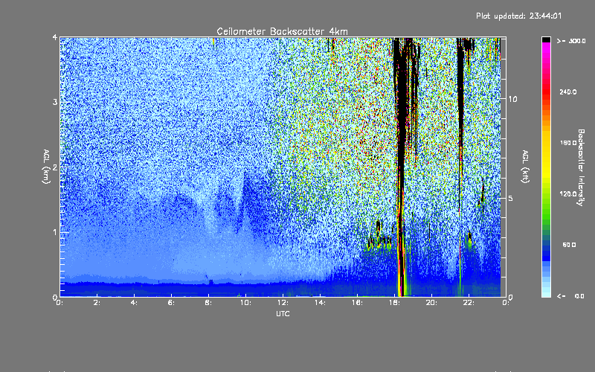The image size is (595, 372).
Task: Click the "5" tick on the kft axis
Action: coord(511,198)
